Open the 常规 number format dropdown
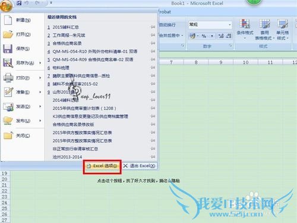The width and height of the screenshot is (297, 223). pyautogui.click(x=230, y=24)
